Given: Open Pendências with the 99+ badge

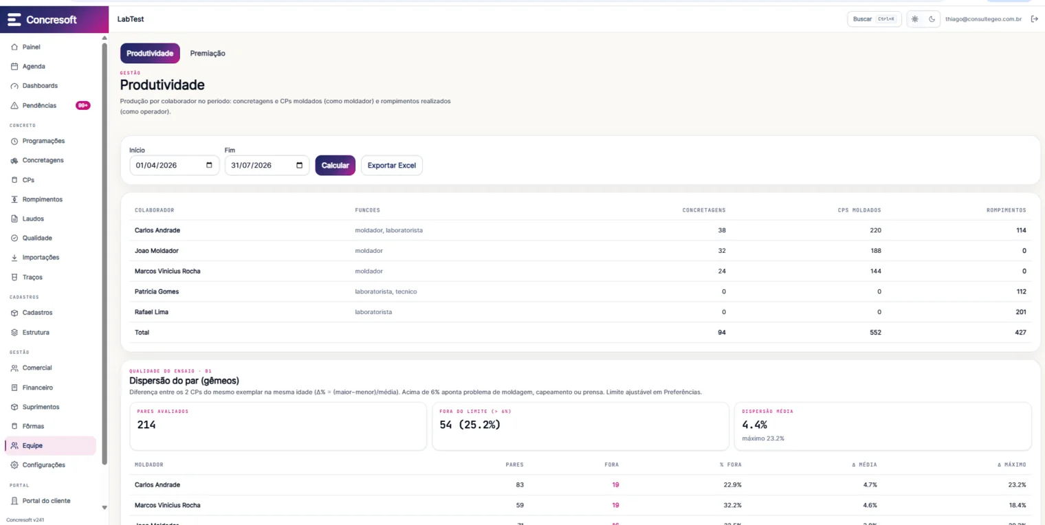Looking at the screenshot, I should pyautogui.click(x=51, y=106).
